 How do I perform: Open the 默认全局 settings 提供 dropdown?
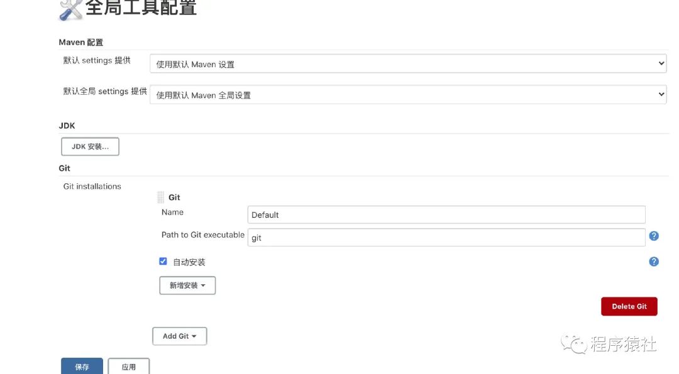(408, 95)
